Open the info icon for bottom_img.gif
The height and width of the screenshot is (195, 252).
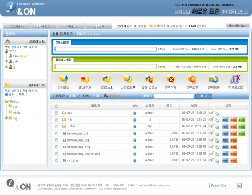tap(135, 133)
